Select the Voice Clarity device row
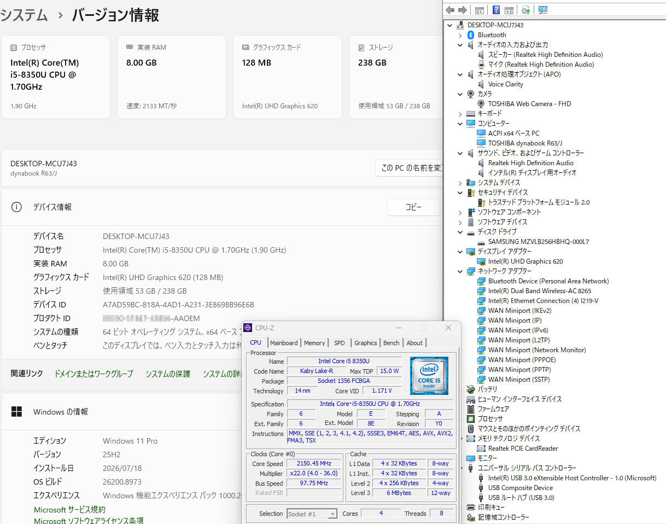The width and height of the screenshot is (666, 524). [x=506, y=84]
